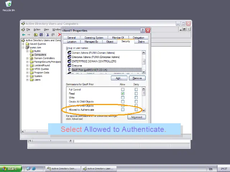
Task: Click the Up one level folder icon
Action: pos(36,35)
